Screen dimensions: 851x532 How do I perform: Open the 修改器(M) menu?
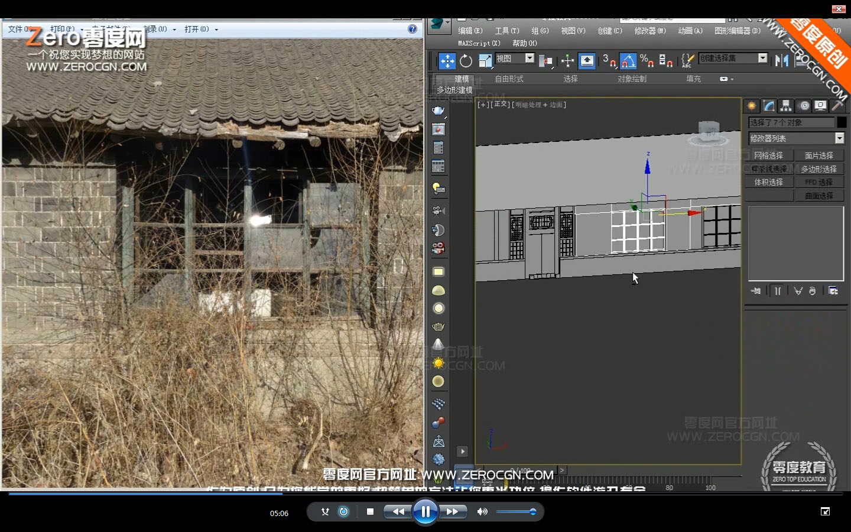650,31
